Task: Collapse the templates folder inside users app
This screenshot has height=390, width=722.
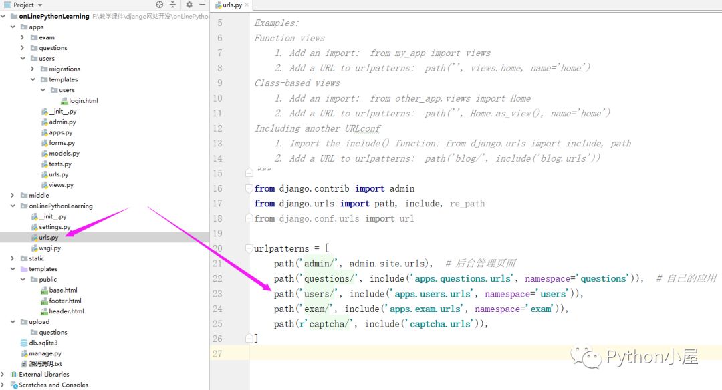Action: 33,79
